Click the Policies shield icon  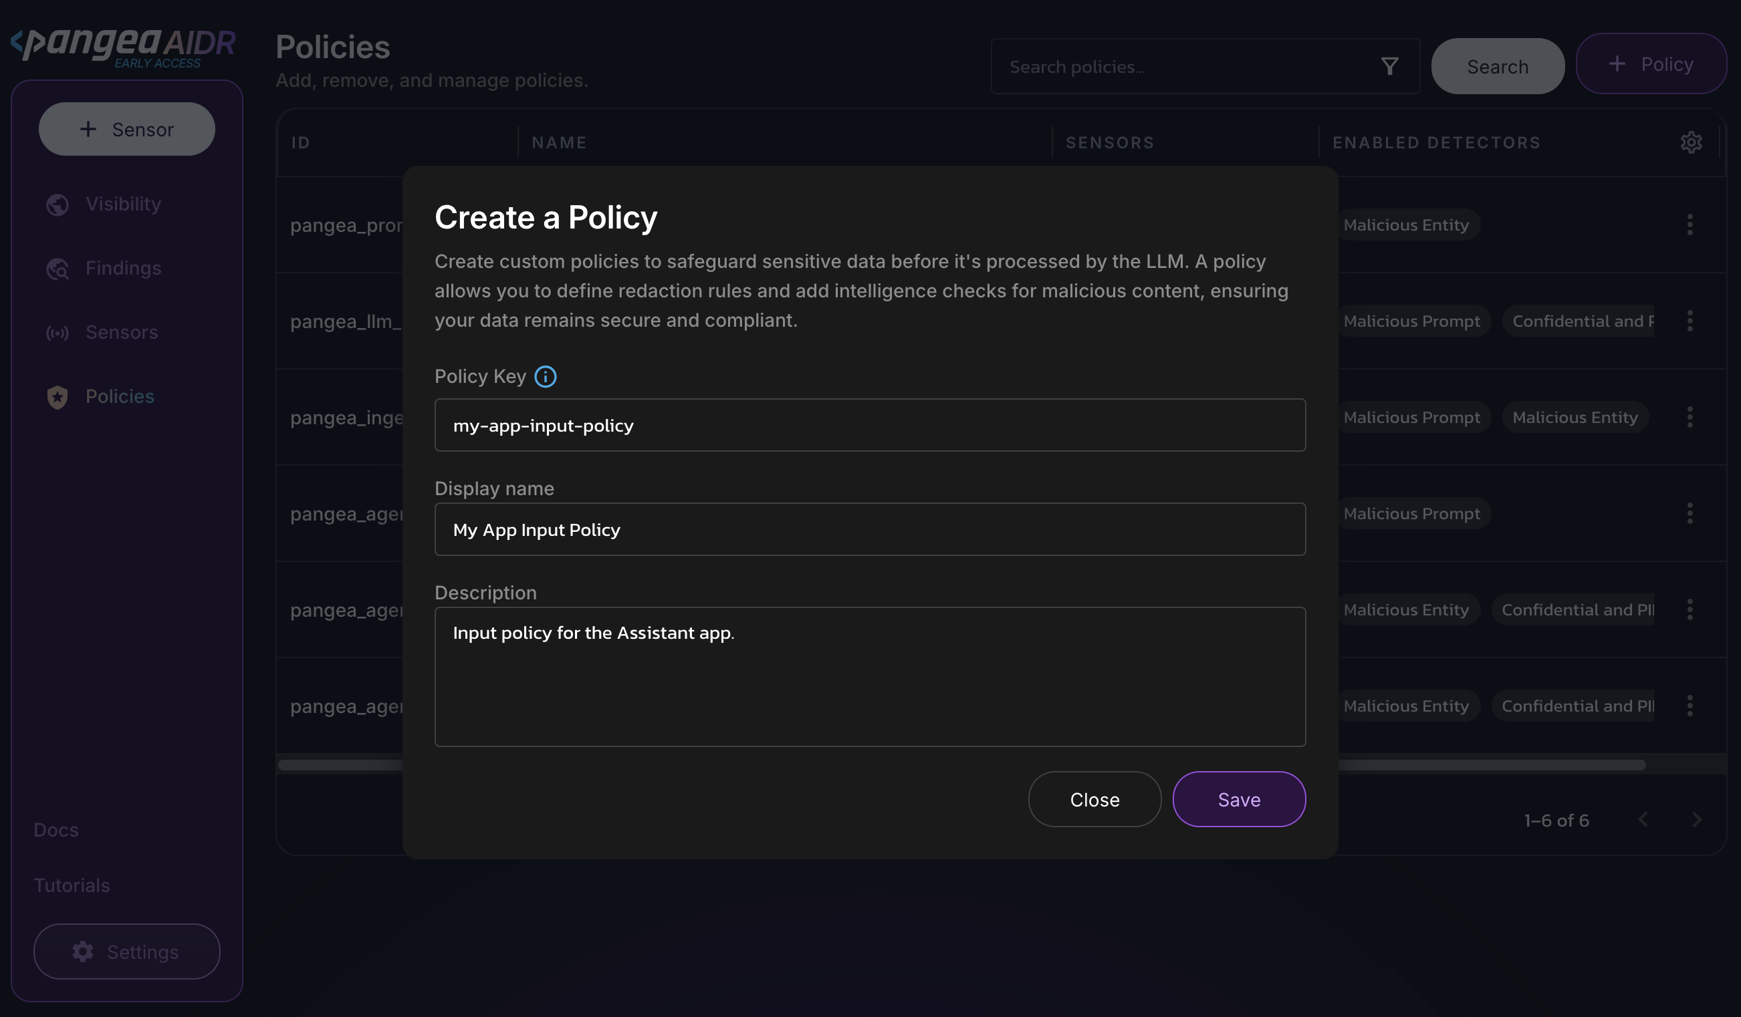[57, 397]
